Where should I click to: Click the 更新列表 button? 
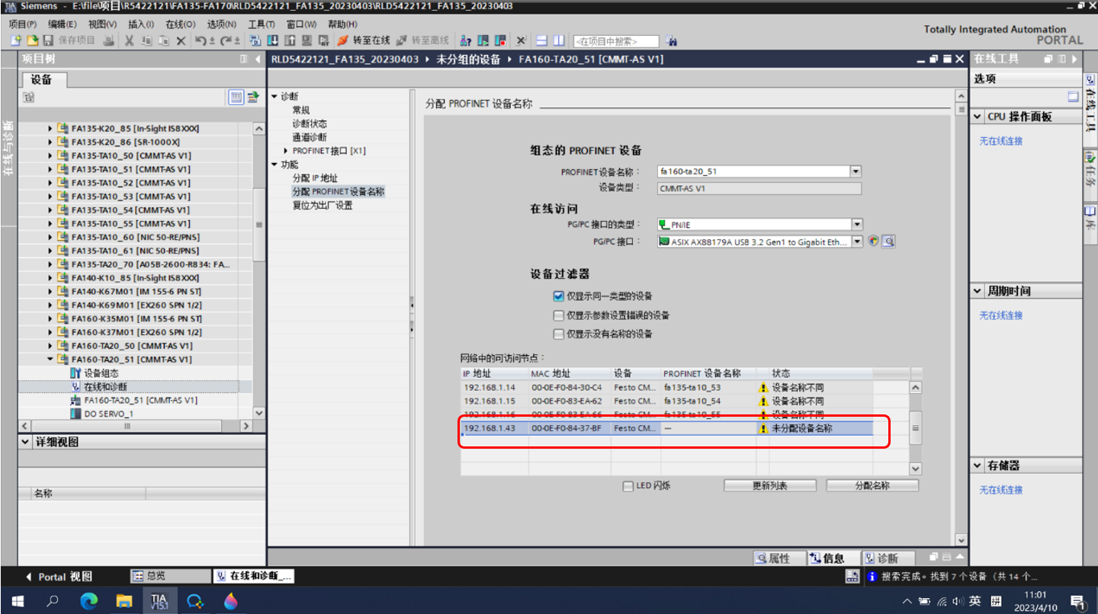coord(769,486)
